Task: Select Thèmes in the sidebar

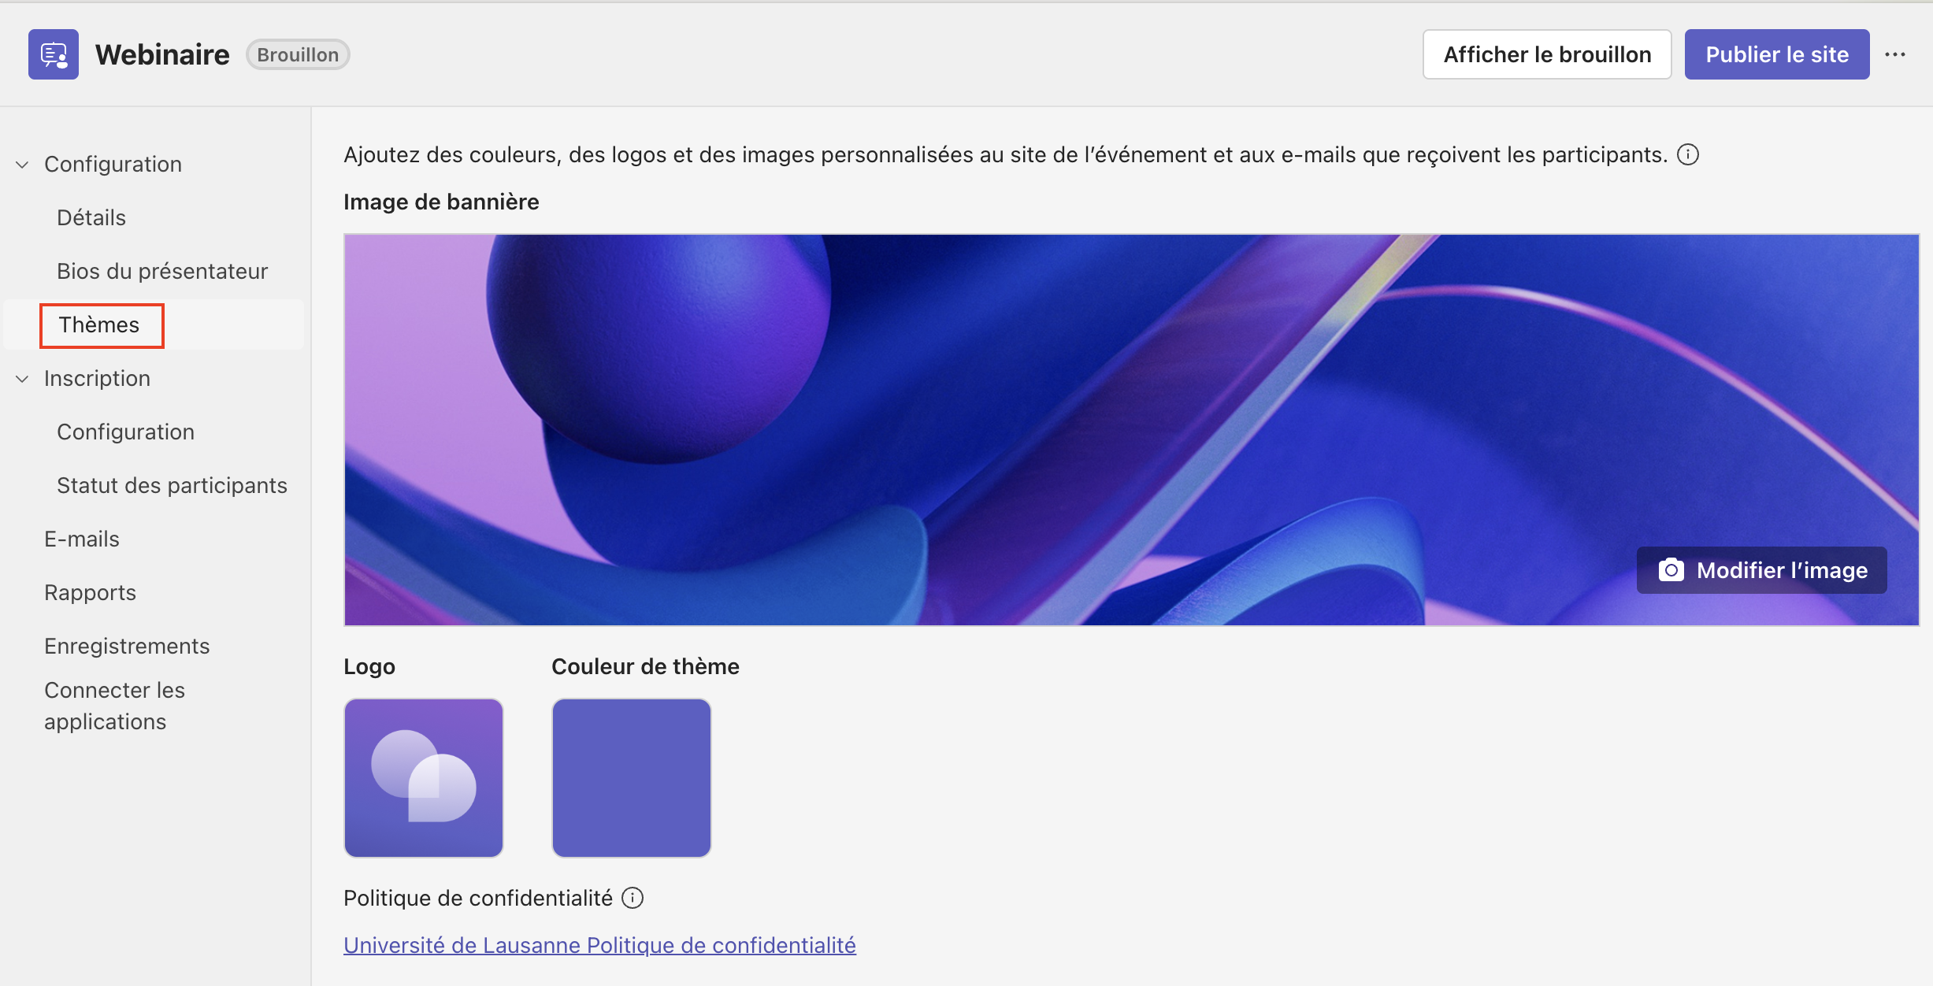Action: 99,324
